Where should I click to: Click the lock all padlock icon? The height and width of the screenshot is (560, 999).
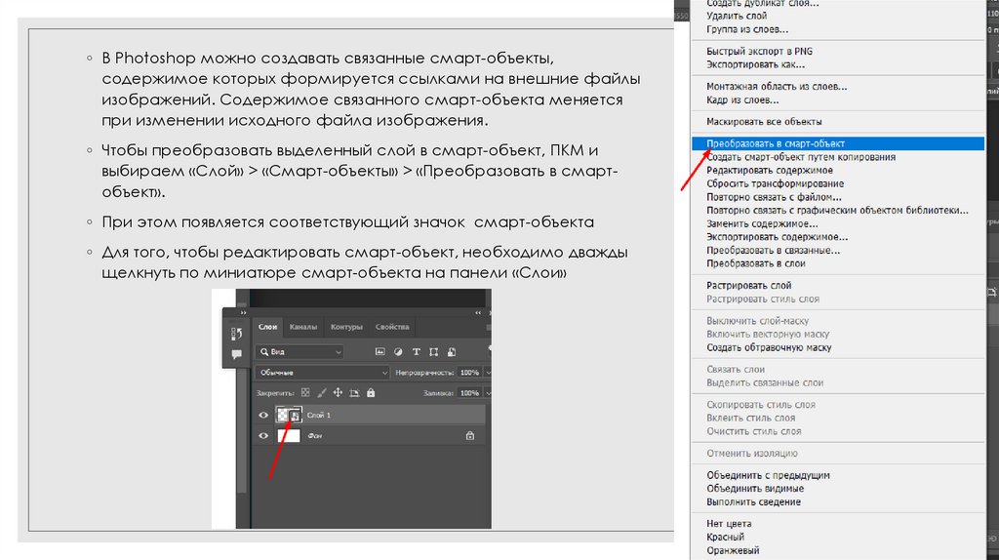[x=370, y=393]
